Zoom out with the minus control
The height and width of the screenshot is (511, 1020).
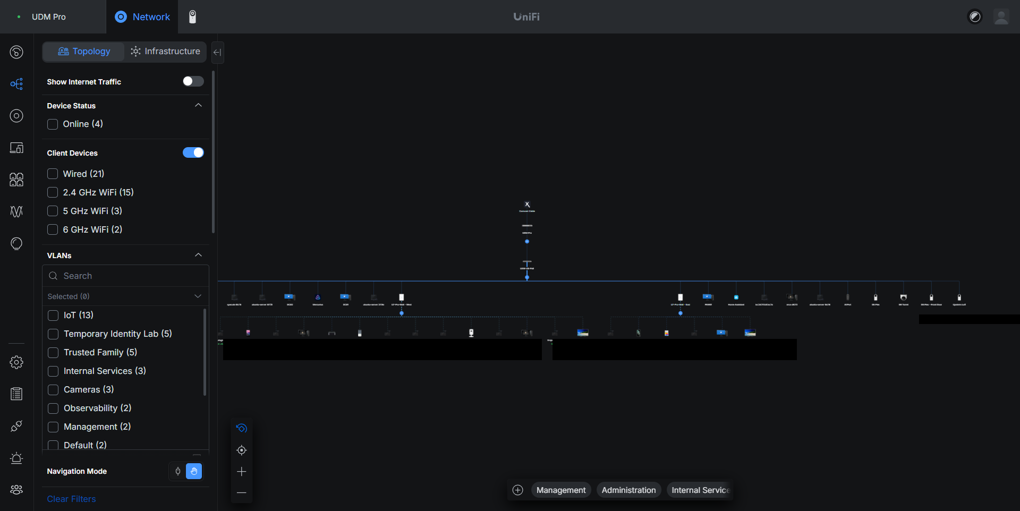pyautogui.click(x=242, y=493)
